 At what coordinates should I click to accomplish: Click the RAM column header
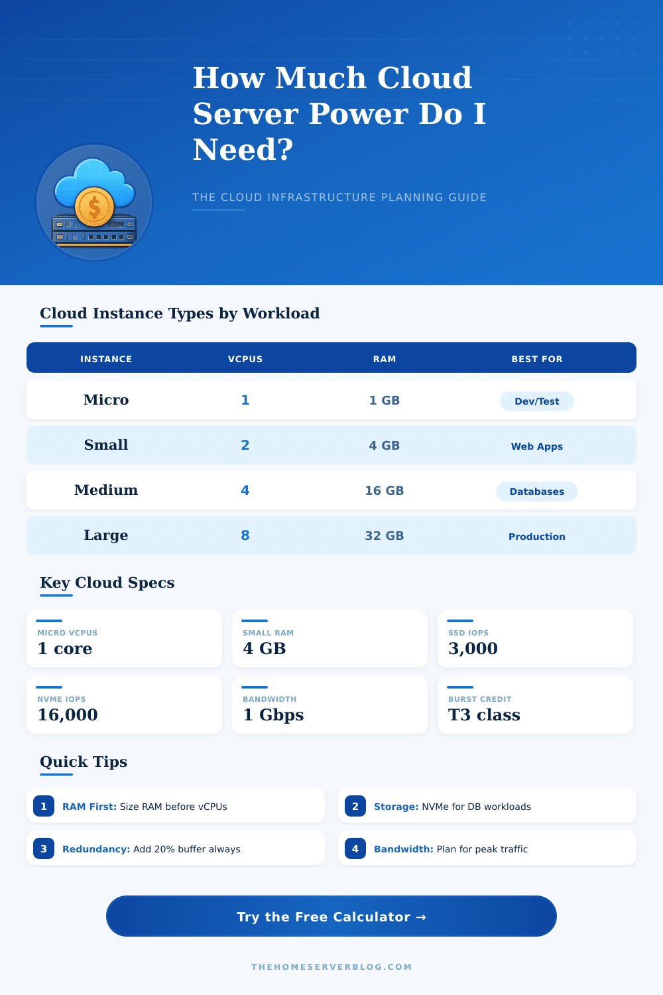point(385,359)
